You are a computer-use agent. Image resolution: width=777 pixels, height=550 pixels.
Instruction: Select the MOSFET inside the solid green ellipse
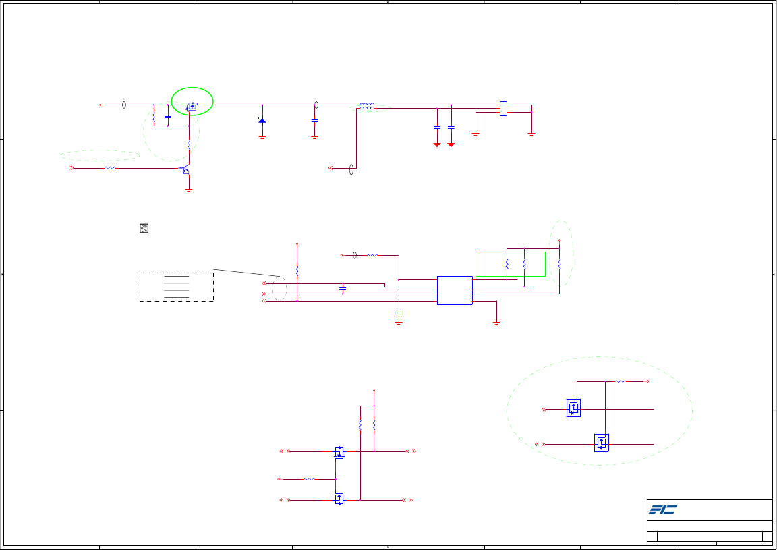pyautogui.click(x=192, y=106)
